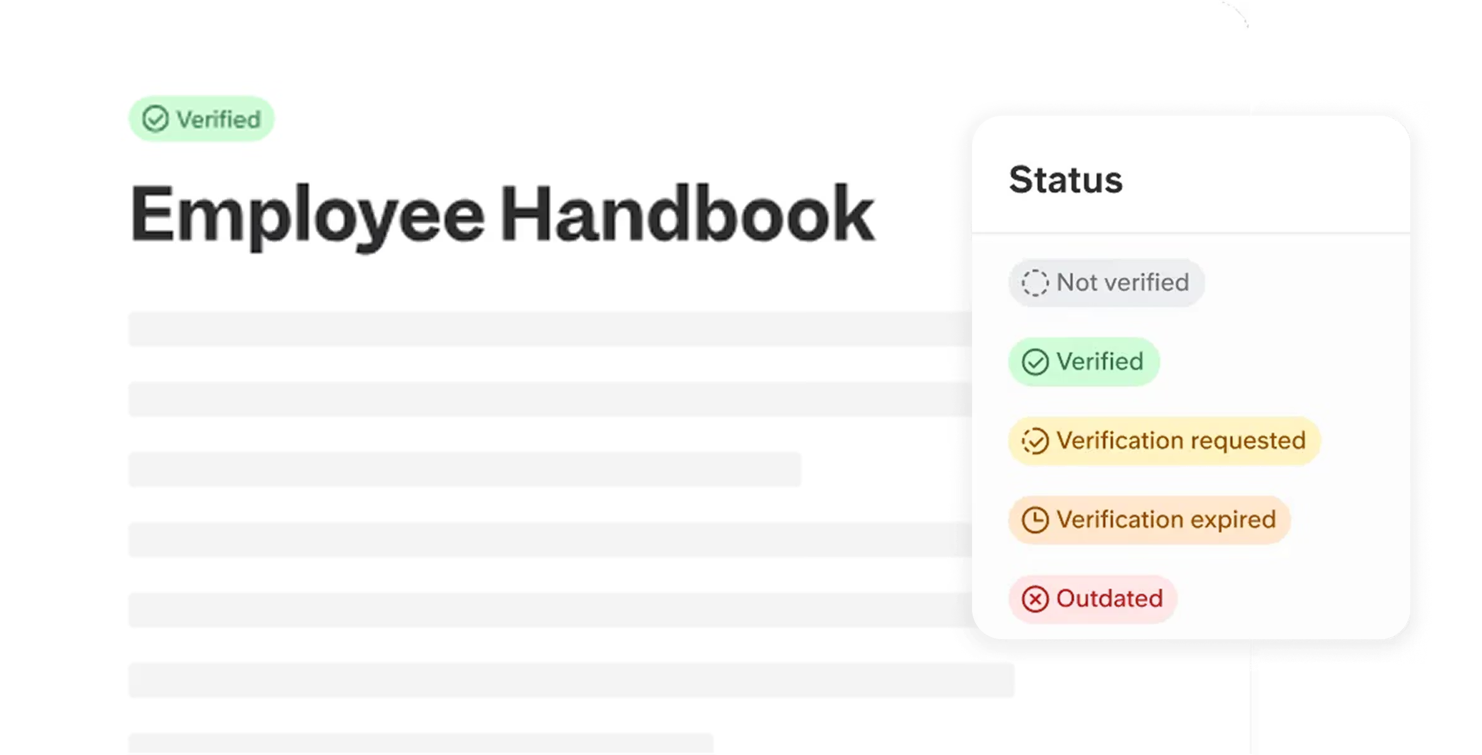Click the Verification expired label text
The height and width of the screenshot is (755, 1482).
pyautogui.click(x=1166, y=520)
